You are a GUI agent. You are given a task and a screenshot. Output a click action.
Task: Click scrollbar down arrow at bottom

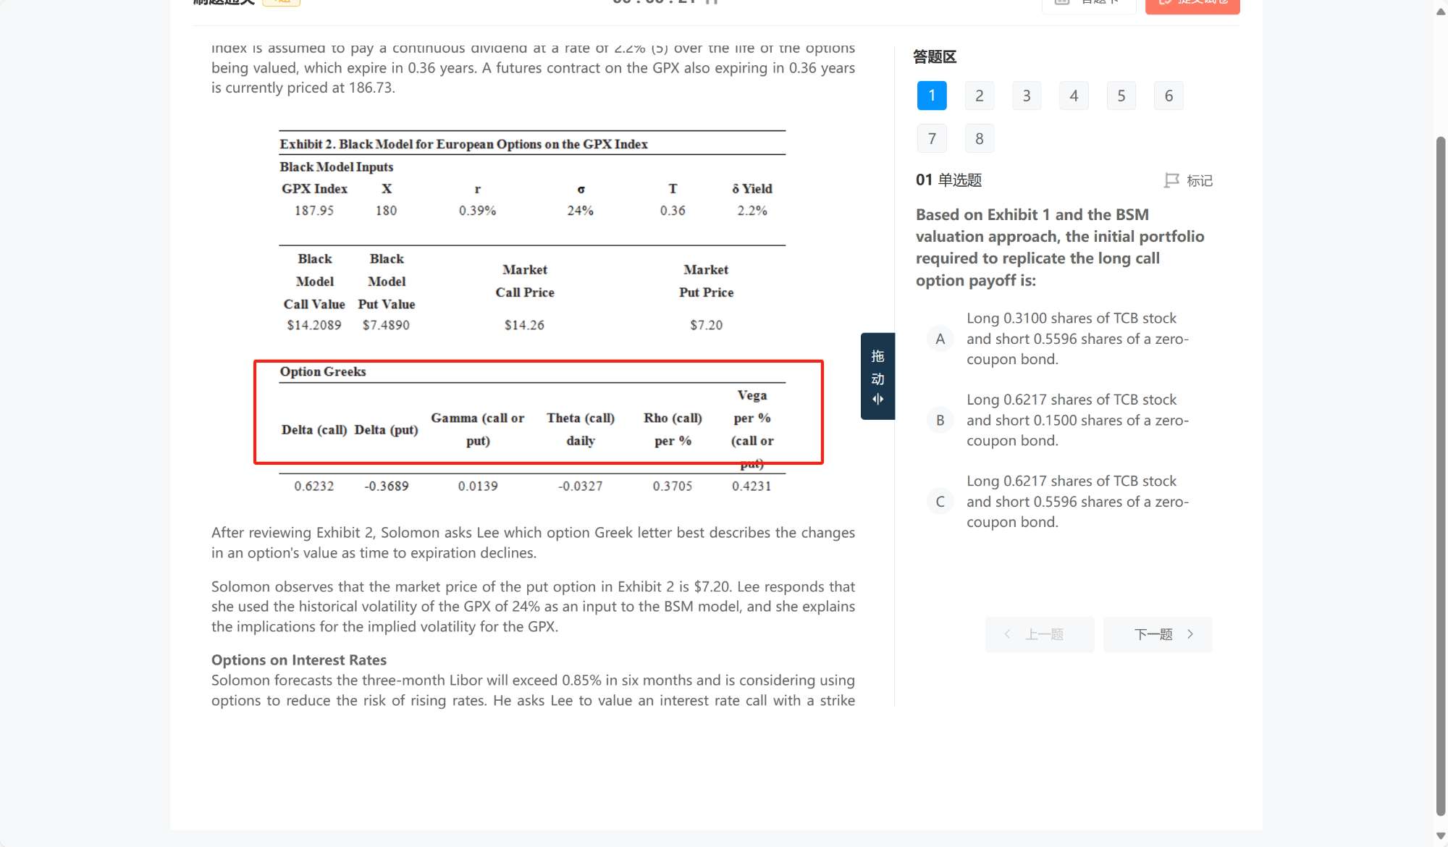click(1440, 836)
